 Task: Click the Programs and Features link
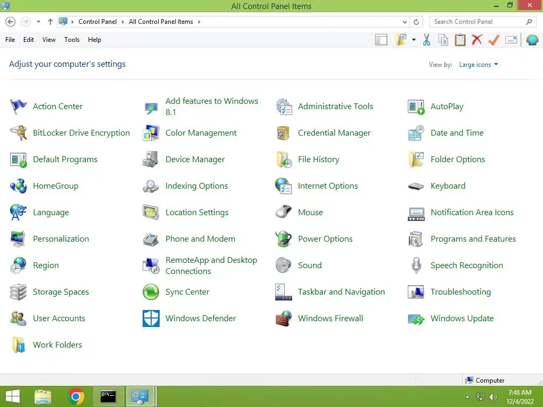[x=473, y=239]
